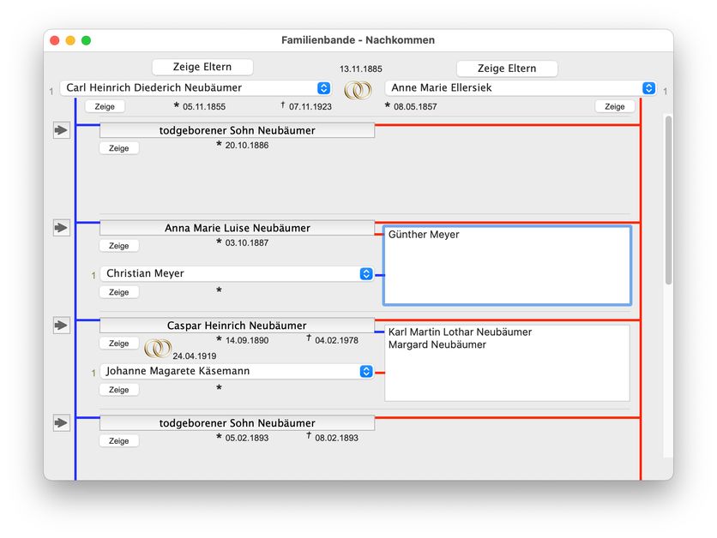This screenshot has height=538, width=717.
Task: Expand the Christian Meyer spouse dropdown
Action: point(366,274)
